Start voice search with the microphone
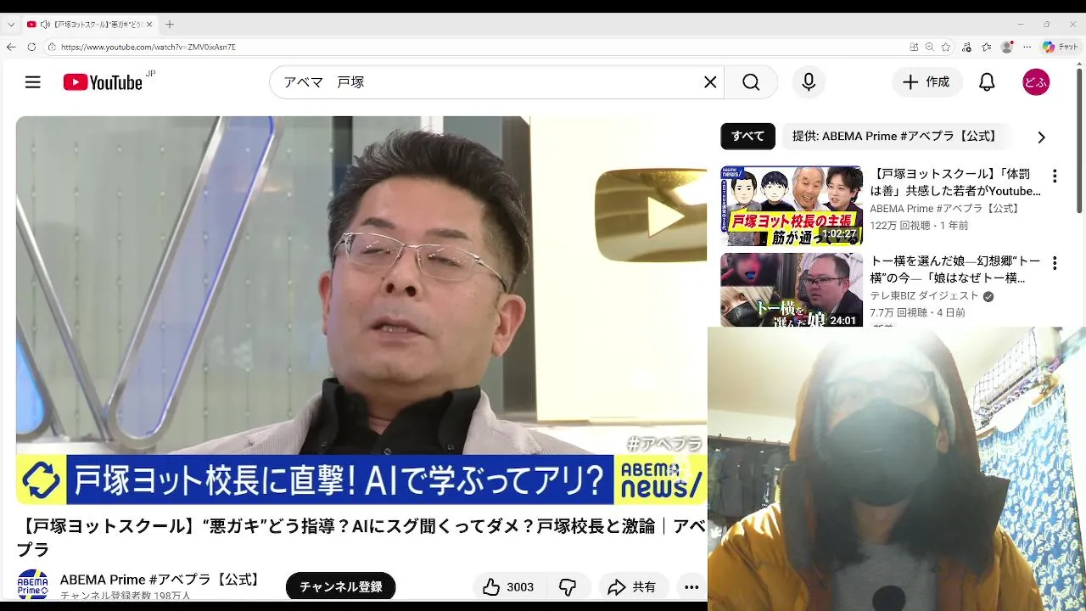Image resolution: width=1086 pixels, height=611 pixels. pyautogui.click(x=809, y=82)
